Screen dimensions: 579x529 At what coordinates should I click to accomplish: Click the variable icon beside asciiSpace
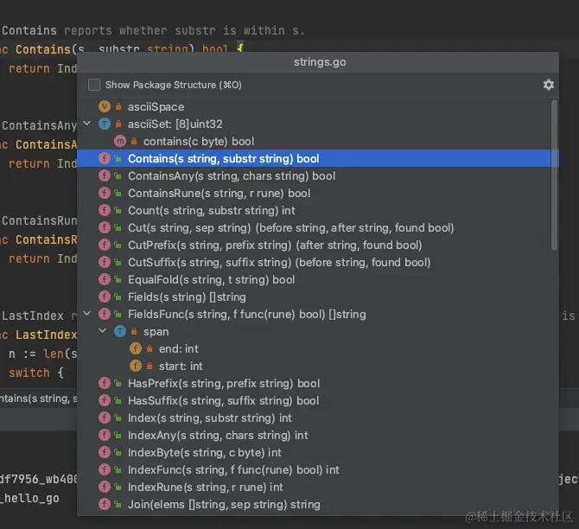tap(105, 106)
